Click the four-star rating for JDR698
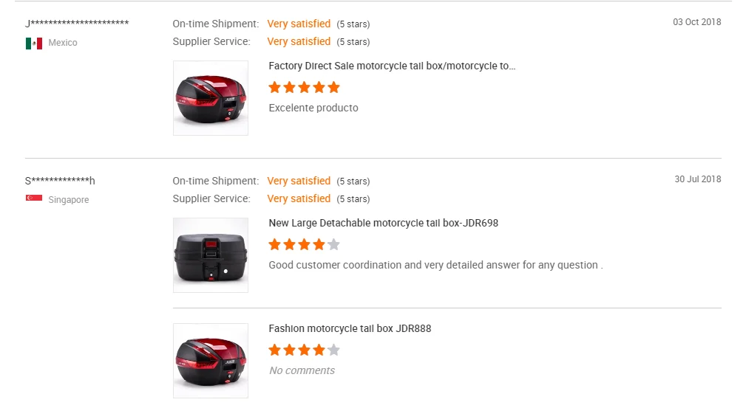746x408 pixels. coord(304,244)
